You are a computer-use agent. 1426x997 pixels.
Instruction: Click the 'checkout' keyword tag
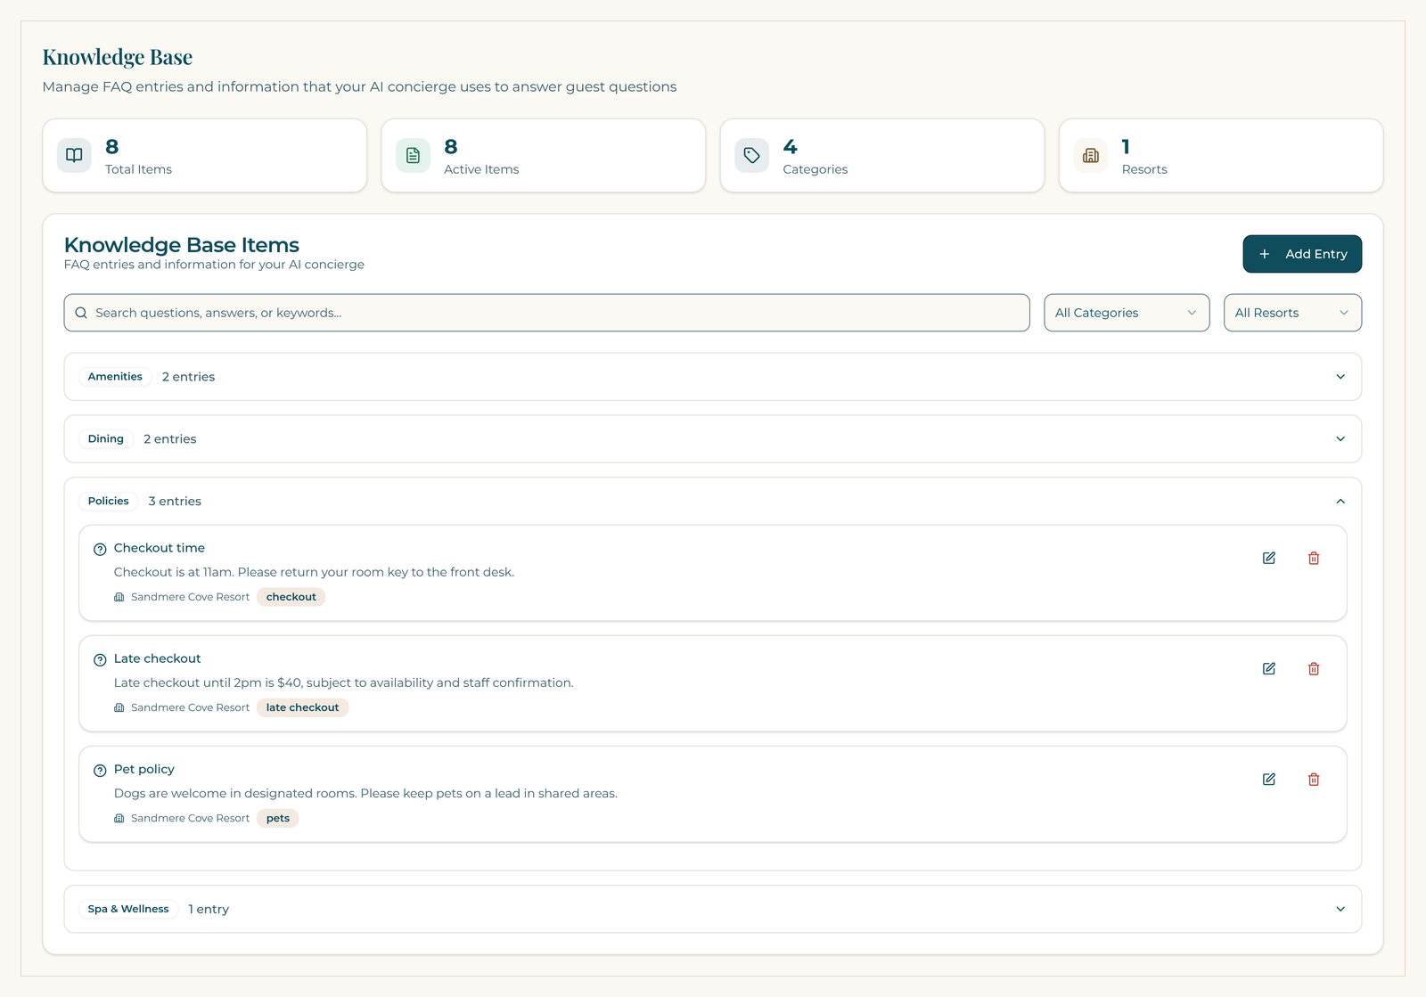point(291,597)
